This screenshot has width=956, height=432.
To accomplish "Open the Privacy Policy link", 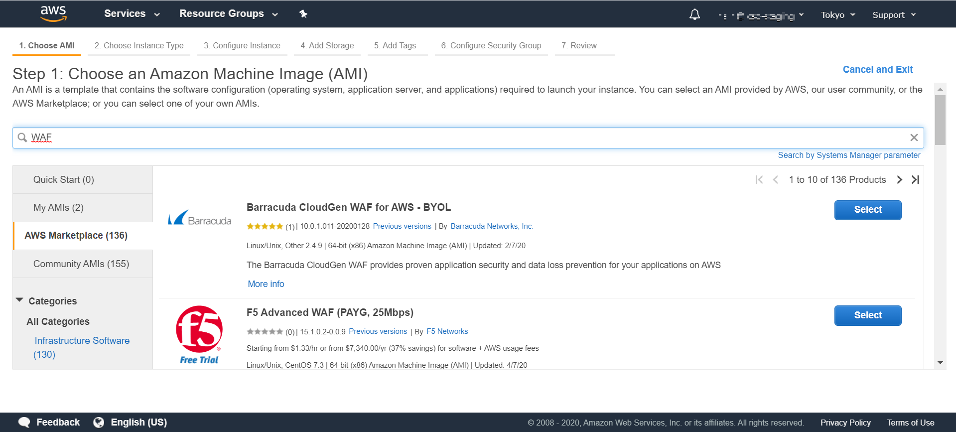I will [x=845, y=423].
